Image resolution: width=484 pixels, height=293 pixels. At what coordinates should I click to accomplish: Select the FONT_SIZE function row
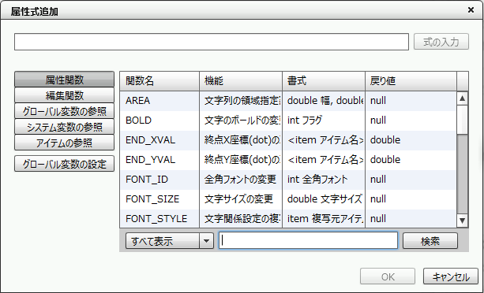[287, 199]
